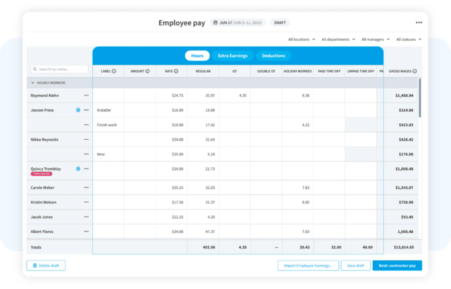Image resolution: width=451 pixels, height=289 pixels.
Task: Click the Draft status badge
Action: [280, 23]
